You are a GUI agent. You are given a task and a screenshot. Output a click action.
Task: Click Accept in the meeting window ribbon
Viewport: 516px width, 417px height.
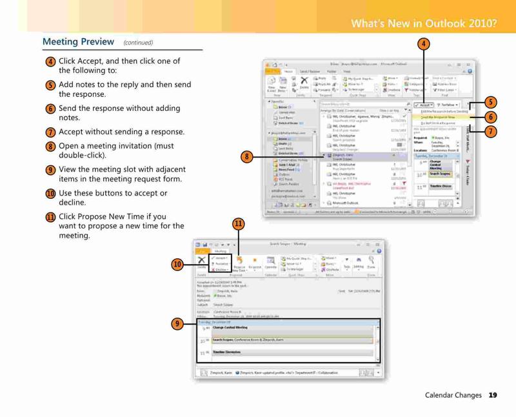tap(220, 258)
